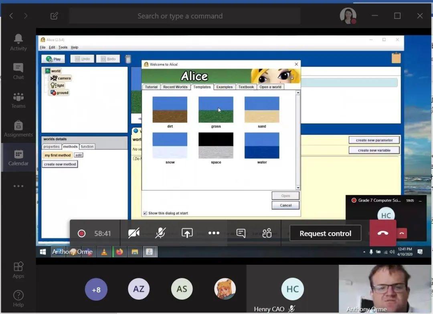Image resolution: width=433 pixels, height=314 pixels.
Task: Select participant AS avatar
Action: click(x=182, y=289)
